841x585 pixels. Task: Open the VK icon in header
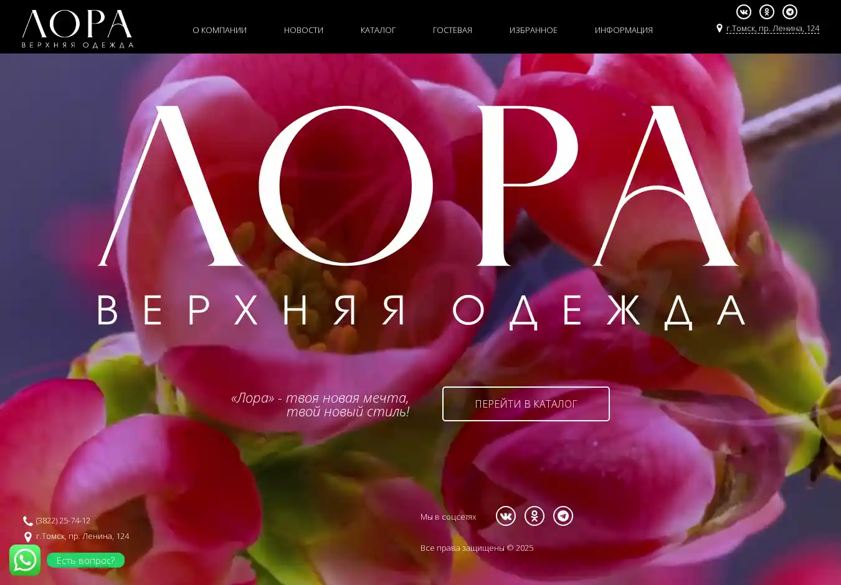coord(744,12)
